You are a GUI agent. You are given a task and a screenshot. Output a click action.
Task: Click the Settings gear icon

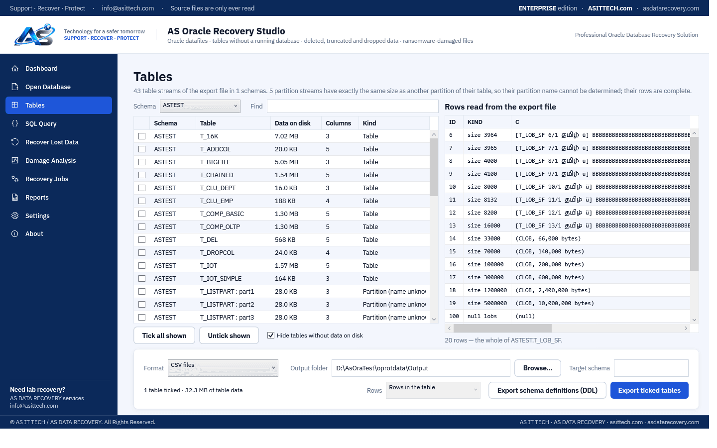15,216
